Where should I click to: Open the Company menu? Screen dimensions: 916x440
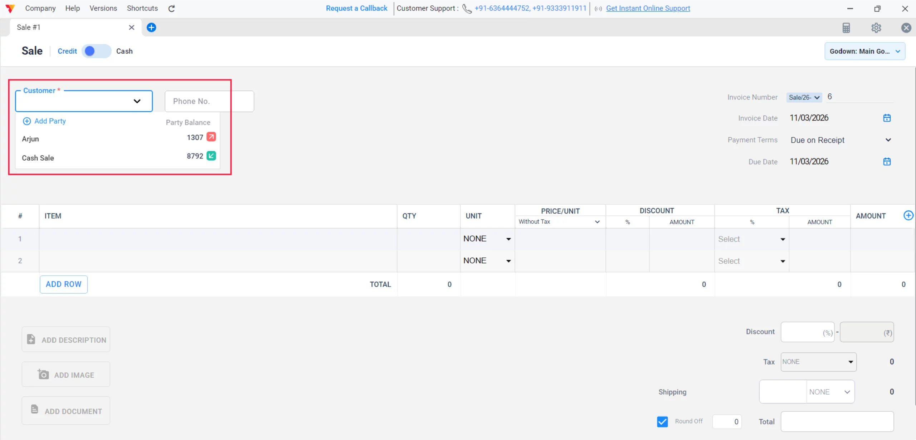point(40,8)
